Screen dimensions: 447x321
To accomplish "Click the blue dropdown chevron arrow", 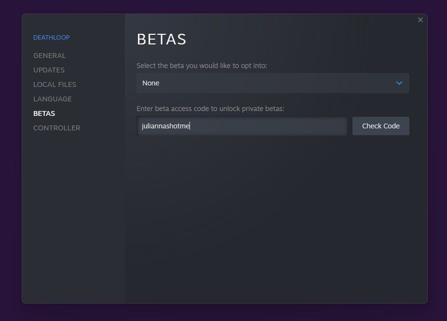I will pyautogui.click(x=399, y=83).
